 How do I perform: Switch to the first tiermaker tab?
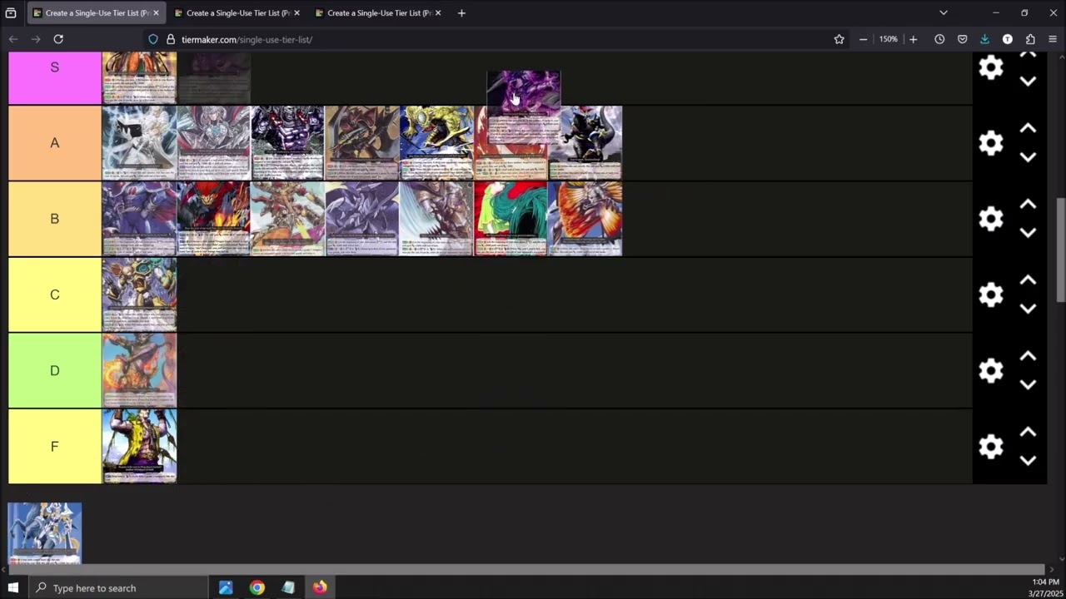point(96,12)
